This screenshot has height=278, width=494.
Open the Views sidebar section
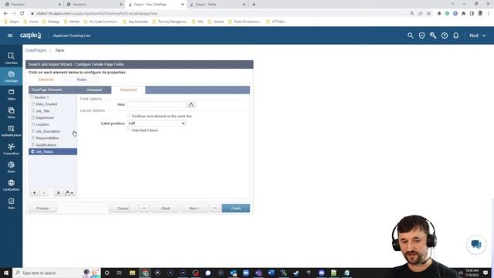(11, 113)
